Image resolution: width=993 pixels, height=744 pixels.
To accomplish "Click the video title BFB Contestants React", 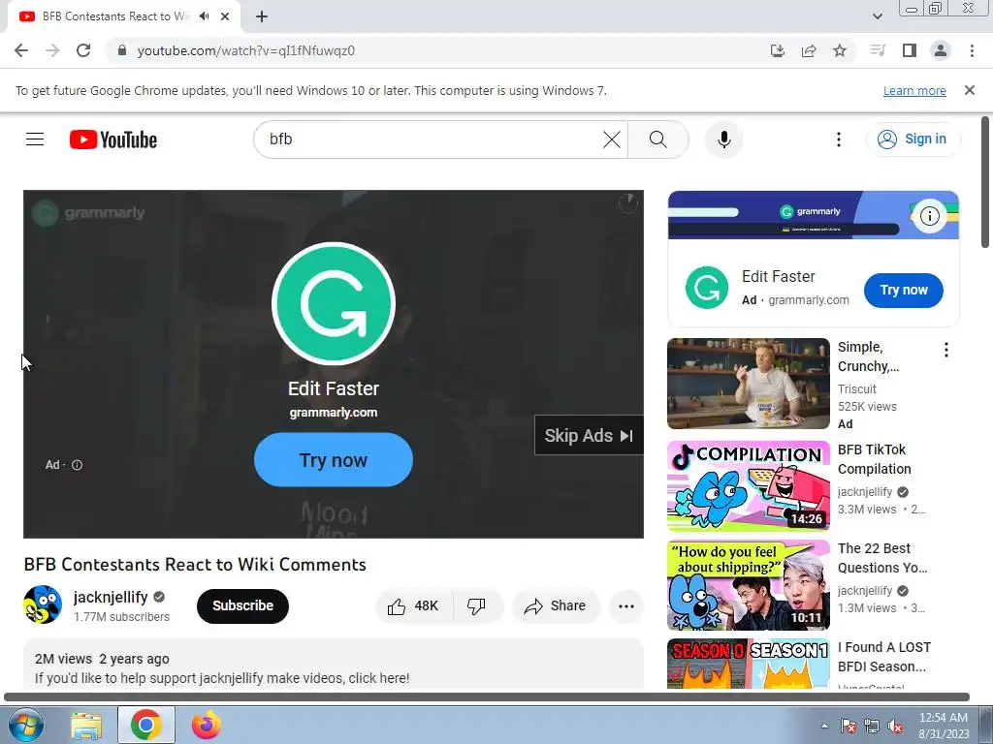I will 195,565.
